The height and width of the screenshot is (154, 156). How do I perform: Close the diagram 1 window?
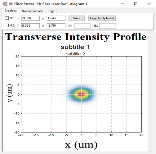tap(149, 4)
